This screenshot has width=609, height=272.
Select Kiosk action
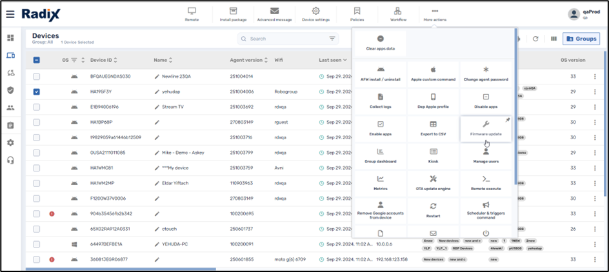pyautogui.click(x=433, y=156)
